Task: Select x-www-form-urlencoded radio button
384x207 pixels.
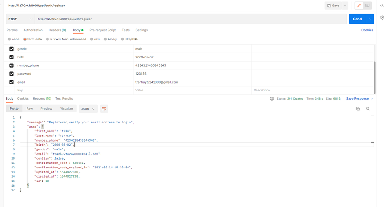Action: [x=47, y=39]
